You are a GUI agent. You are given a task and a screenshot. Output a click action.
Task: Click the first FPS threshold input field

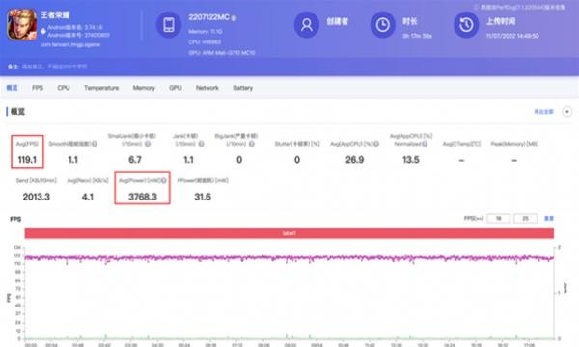click(x=499, y=218)
